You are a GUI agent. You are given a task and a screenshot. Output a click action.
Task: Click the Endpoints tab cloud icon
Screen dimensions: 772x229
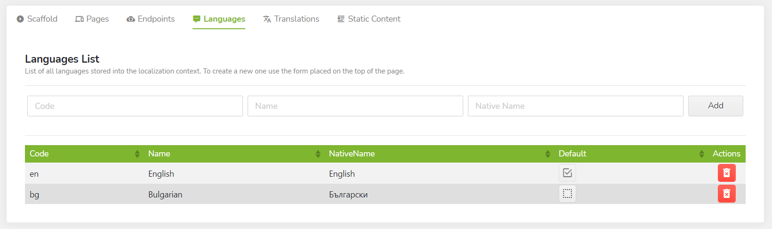point(131,19)
